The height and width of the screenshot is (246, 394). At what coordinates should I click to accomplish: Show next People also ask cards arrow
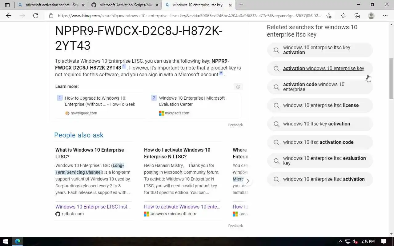(x=247, y=181)
